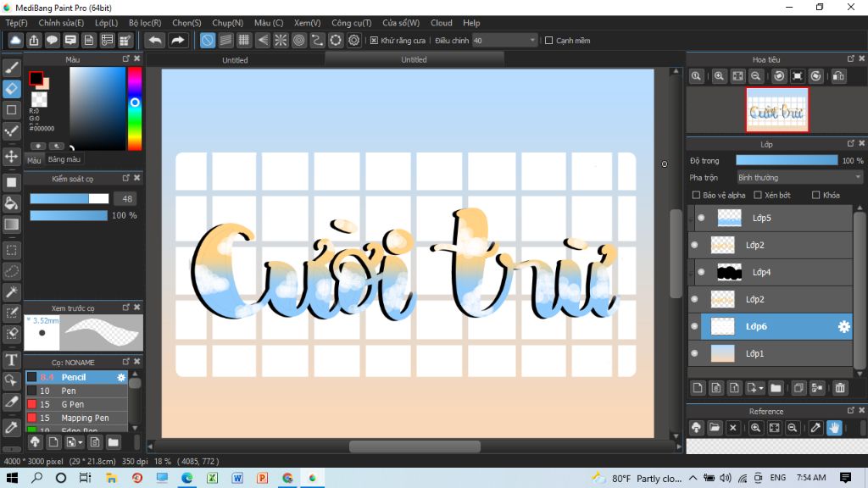This screenshot has height=488, width=868.
Task: Open the Bộ lọc(R) menu
Action: click(145, 23)
